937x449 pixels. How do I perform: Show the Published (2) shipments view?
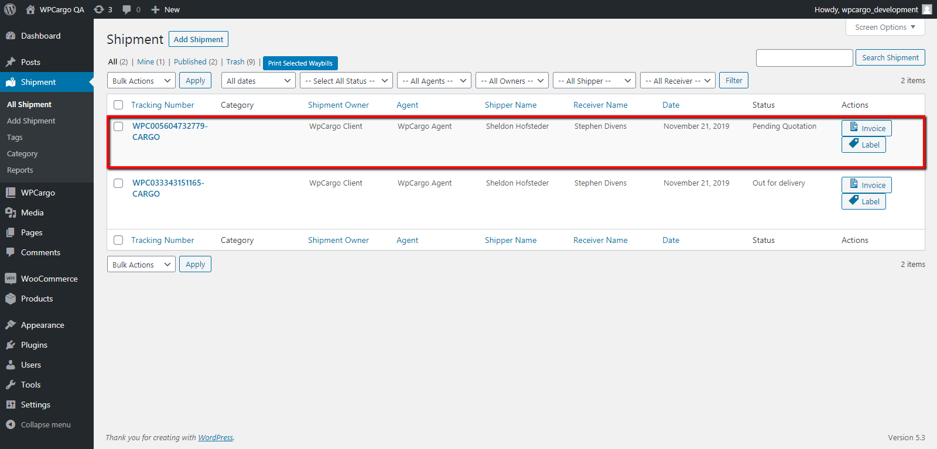click(x=195, y=61)
